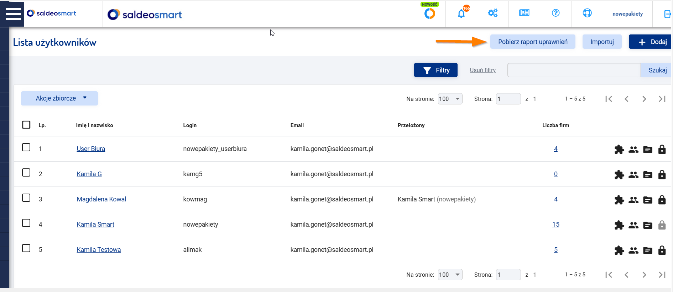Toggle the select-all checkbox in table header

(x=26, y=125)
